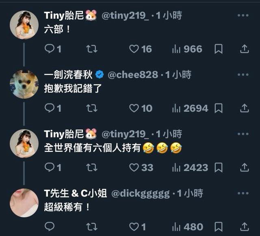Open more options for the 六部！ tweet
Screen dimensions: 260x236
[x=243, y=15]
